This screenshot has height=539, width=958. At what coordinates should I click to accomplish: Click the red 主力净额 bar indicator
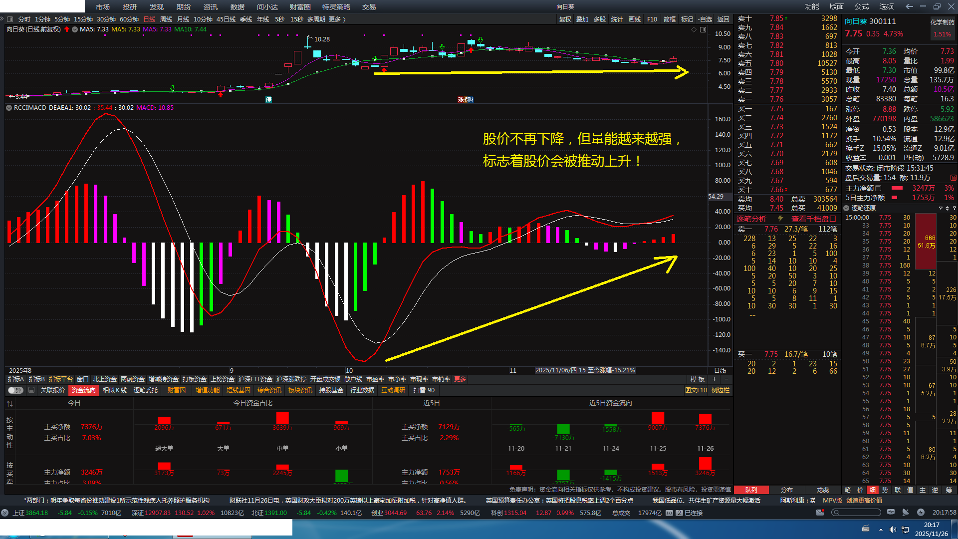pyautogui.click(x=897, y=188)
